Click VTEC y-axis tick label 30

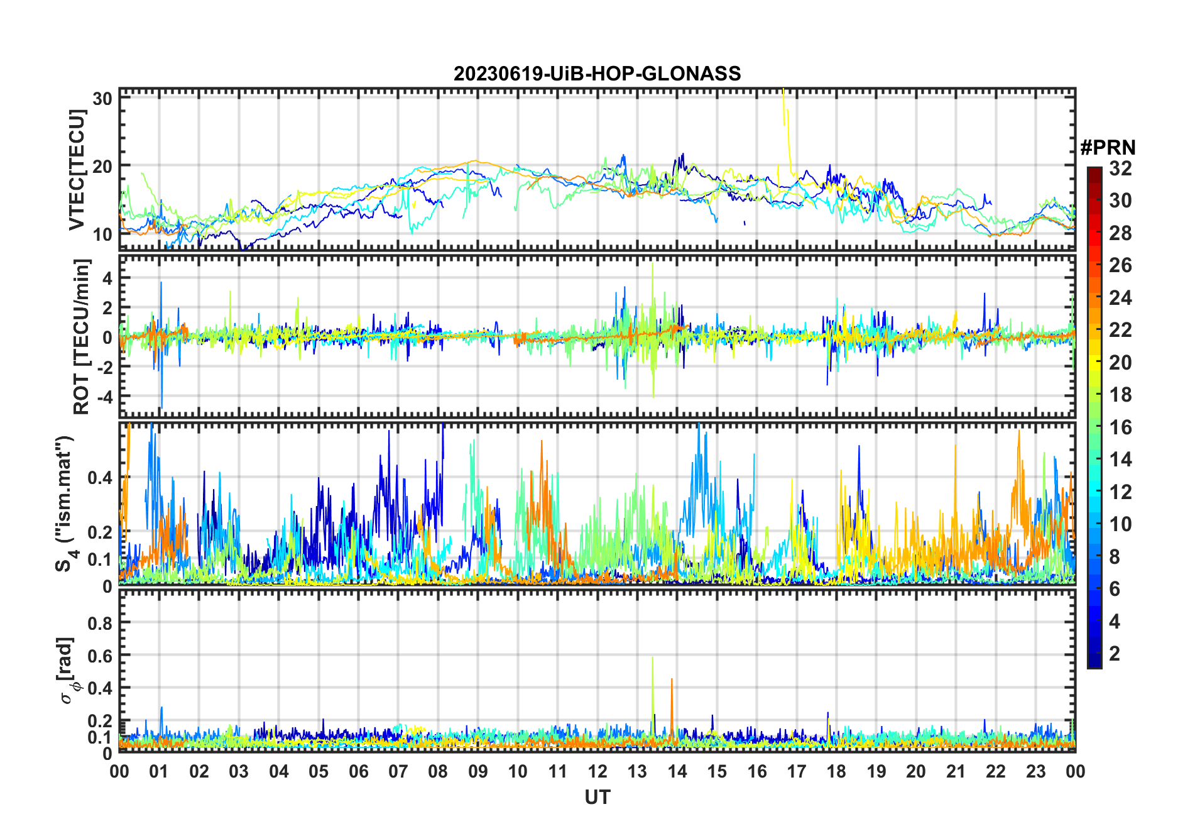[102, 98]
